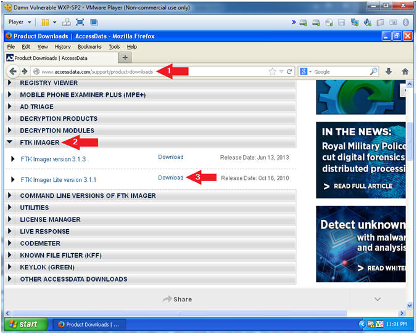Expand the KEYLOK (GREEN) section
The width and height of the screenshot is (417, 334).
pyautogui.click(x=151, y=267)
